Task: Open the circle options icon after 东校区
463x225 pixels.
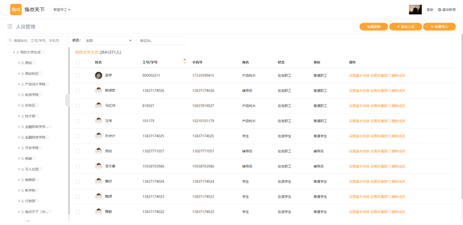Action: (37, 105)
